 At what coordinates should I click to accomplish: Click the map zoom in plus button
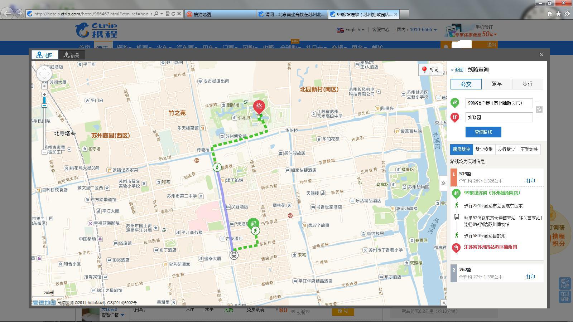44,94
